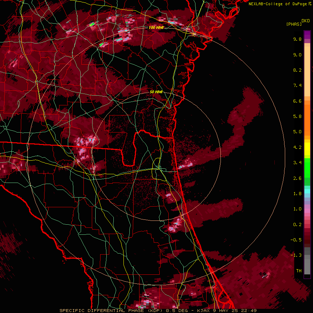Click the -0.5 value on the color scale
313x313 pixels.
[296, 240]
